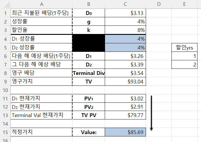Select column B header
Viewport: 201px width, 142px height.
pos(88,4)
